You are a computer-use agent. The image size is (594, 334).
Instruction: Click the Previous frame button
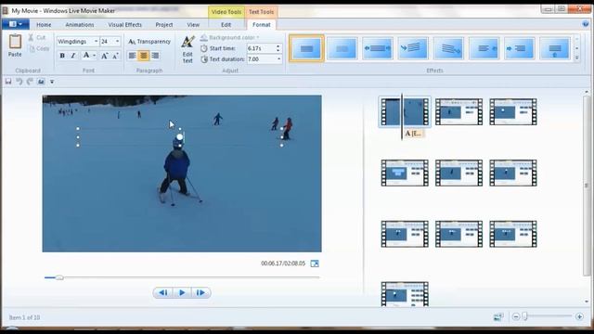click(163, 293)
